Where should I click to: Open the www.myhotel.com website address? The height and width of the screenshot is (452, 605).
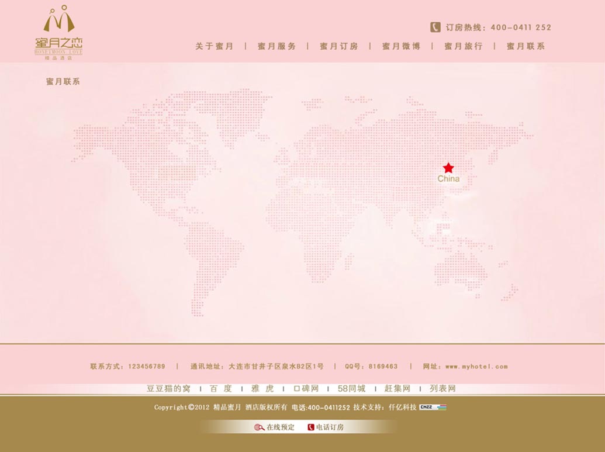[x=476, y=367]
